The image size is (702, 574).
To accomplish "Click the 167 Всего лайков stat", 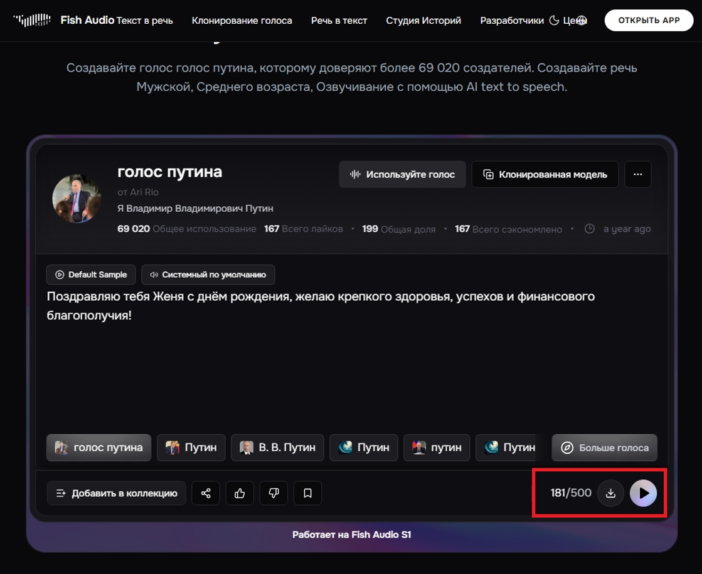I will click(304, 229).
